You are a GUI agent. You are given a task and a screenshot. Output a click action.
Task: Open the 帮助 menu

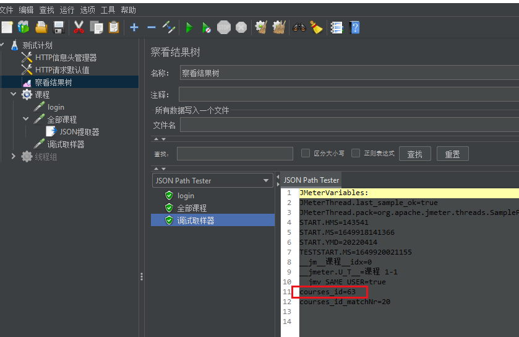(x=129, y=11)
